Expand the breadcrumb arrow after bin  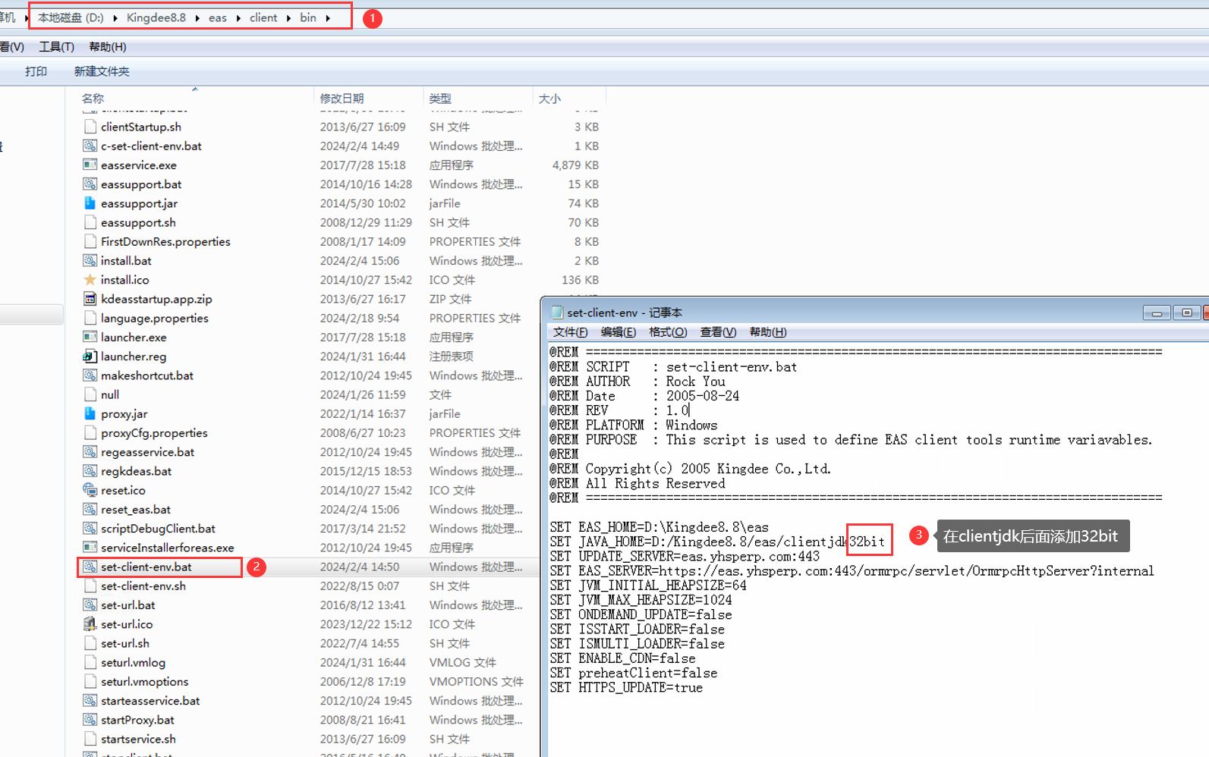[x=328, y=17]
